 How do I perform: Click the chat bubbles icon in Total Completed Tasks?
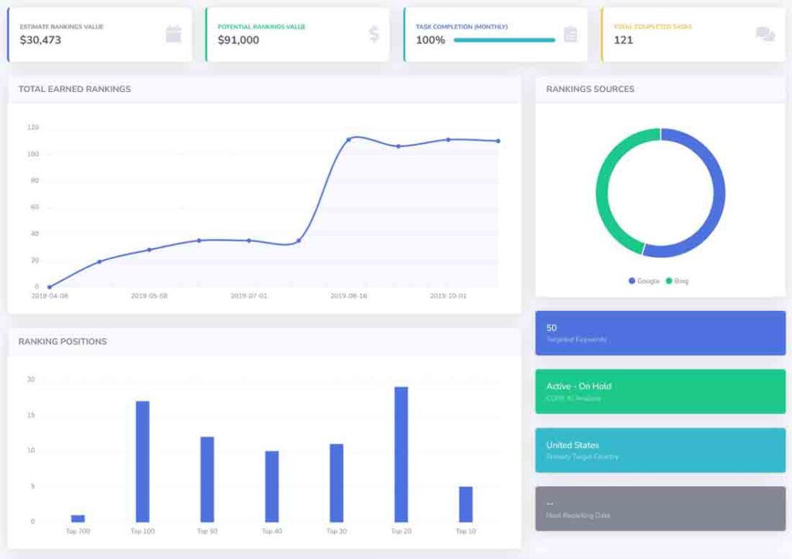coord(765,34)
